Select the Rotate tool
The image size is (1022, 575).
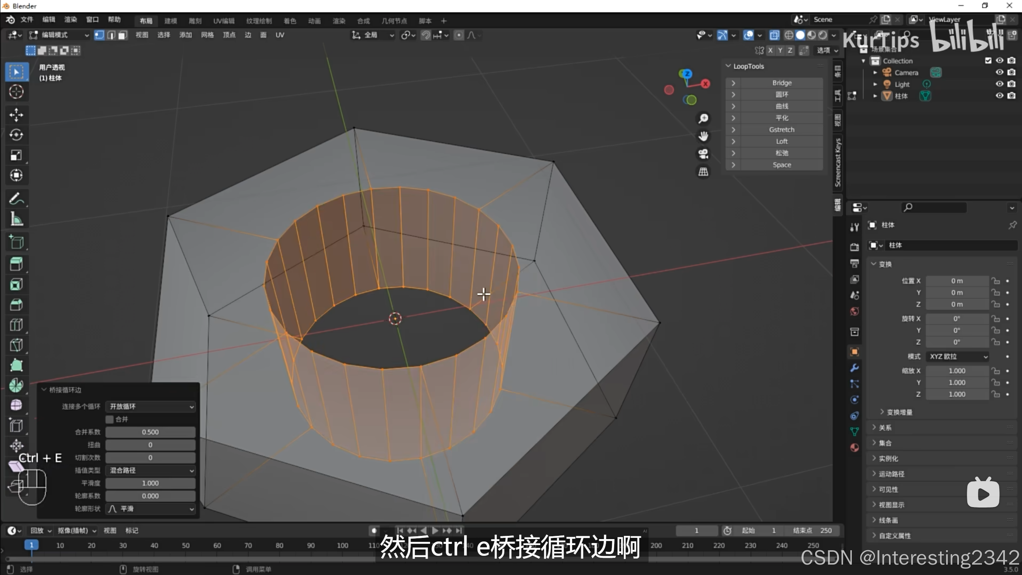(16, 135)
